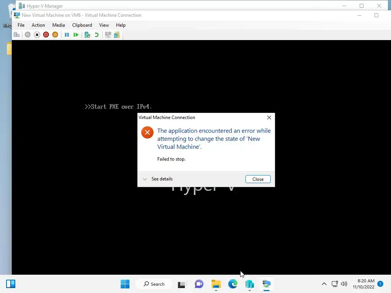Click the orange Save state icon

[55, 35]
